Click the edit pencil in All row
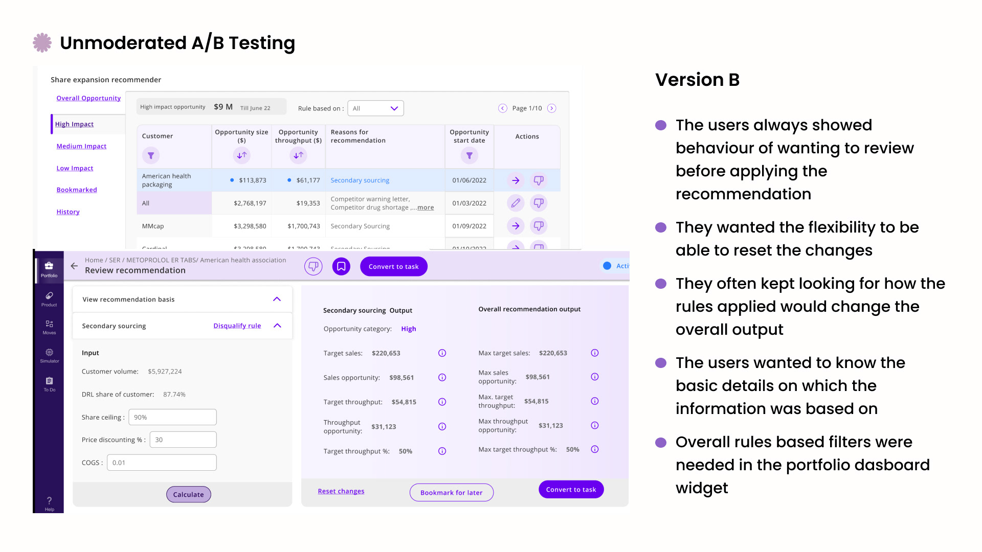This screenshot has height=552, width=982. coord(516,203)
